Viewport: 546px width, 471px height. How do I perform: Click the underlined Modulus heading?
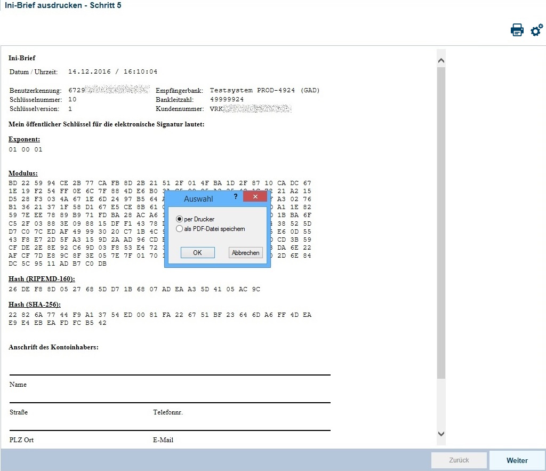[x=23, y=173]
